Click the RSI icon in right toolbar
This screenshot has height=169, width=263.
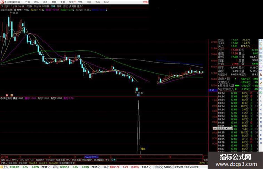[x=261, y=70]
